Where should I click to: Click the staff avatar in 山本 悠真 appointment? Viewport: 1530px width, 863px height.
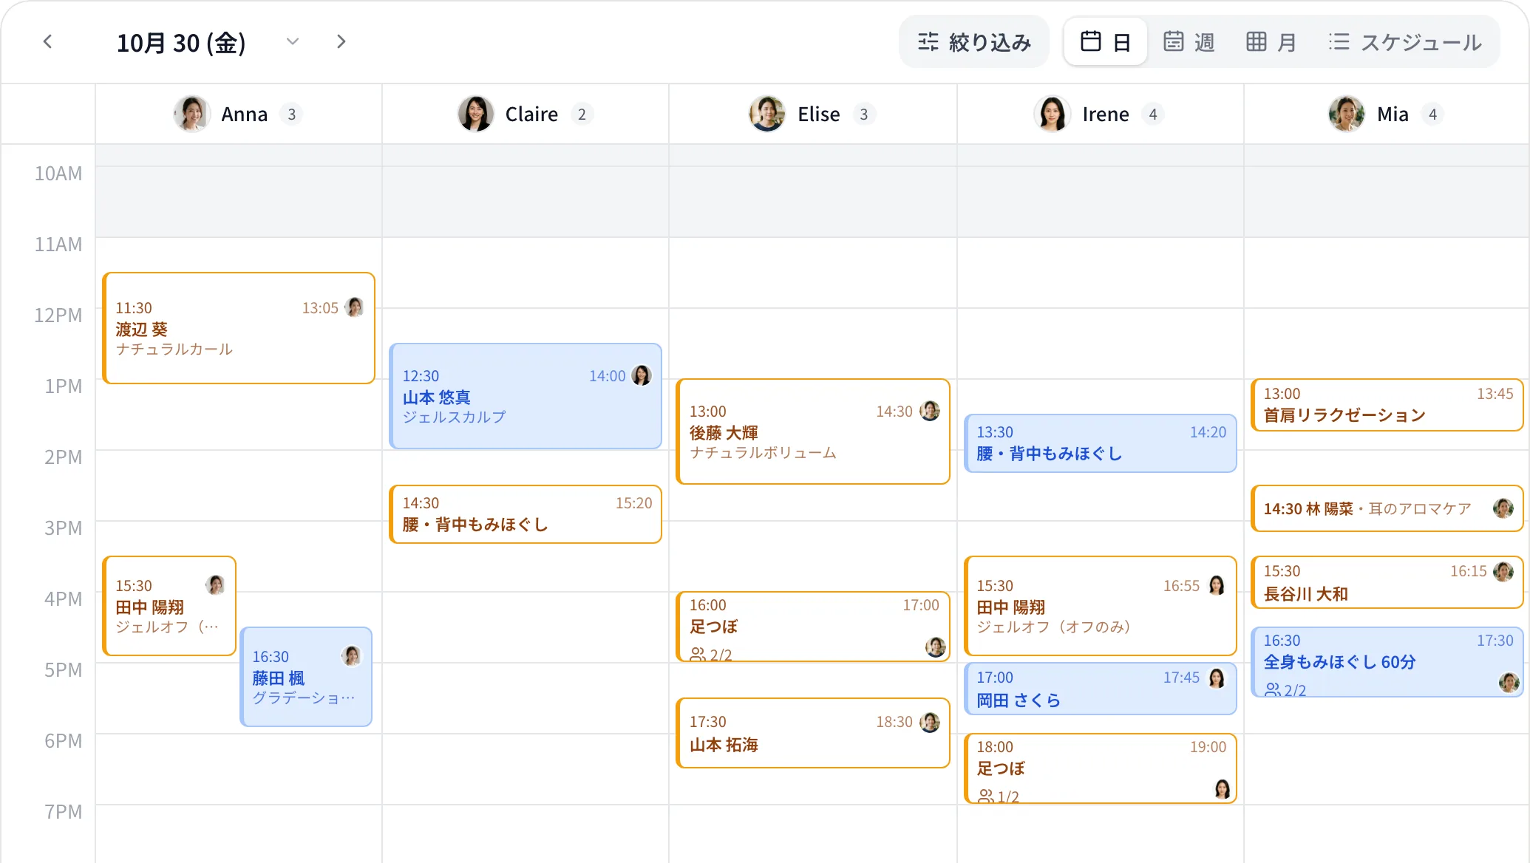(x=642, y=375)
